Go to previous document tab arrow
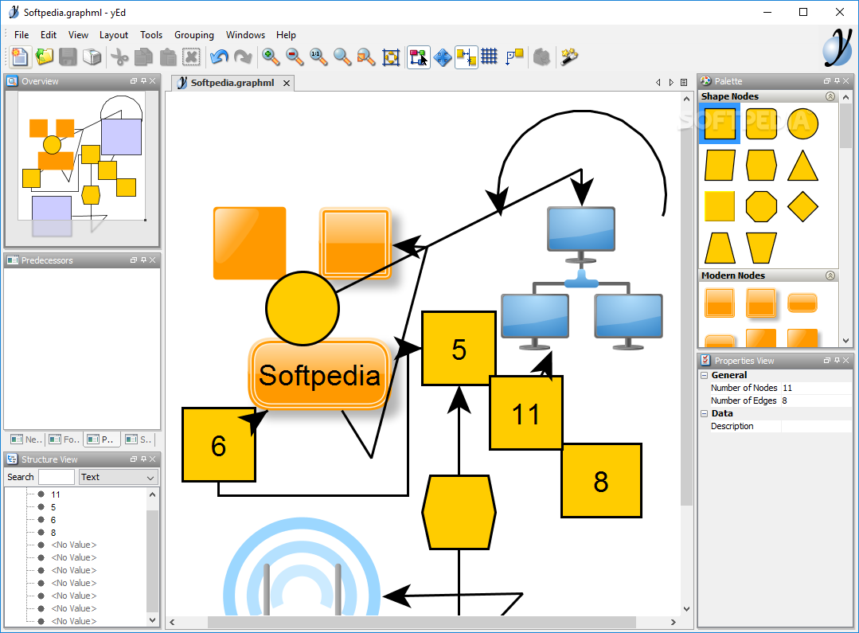 point(658,83)
